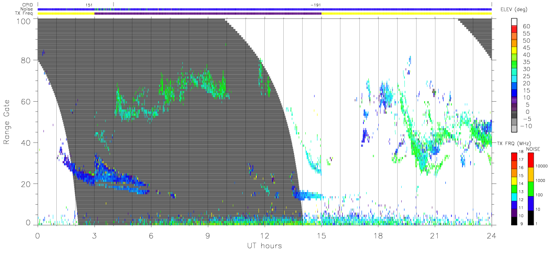The height and width of the screenshot is (255, 553).
Task: Click the '60' tick on Range Gate axis
Action: pos(26,102)
